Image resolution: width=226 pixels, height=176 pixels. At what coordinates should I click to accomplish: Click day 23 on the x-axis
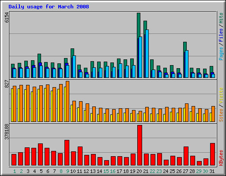tap(159, 171)
